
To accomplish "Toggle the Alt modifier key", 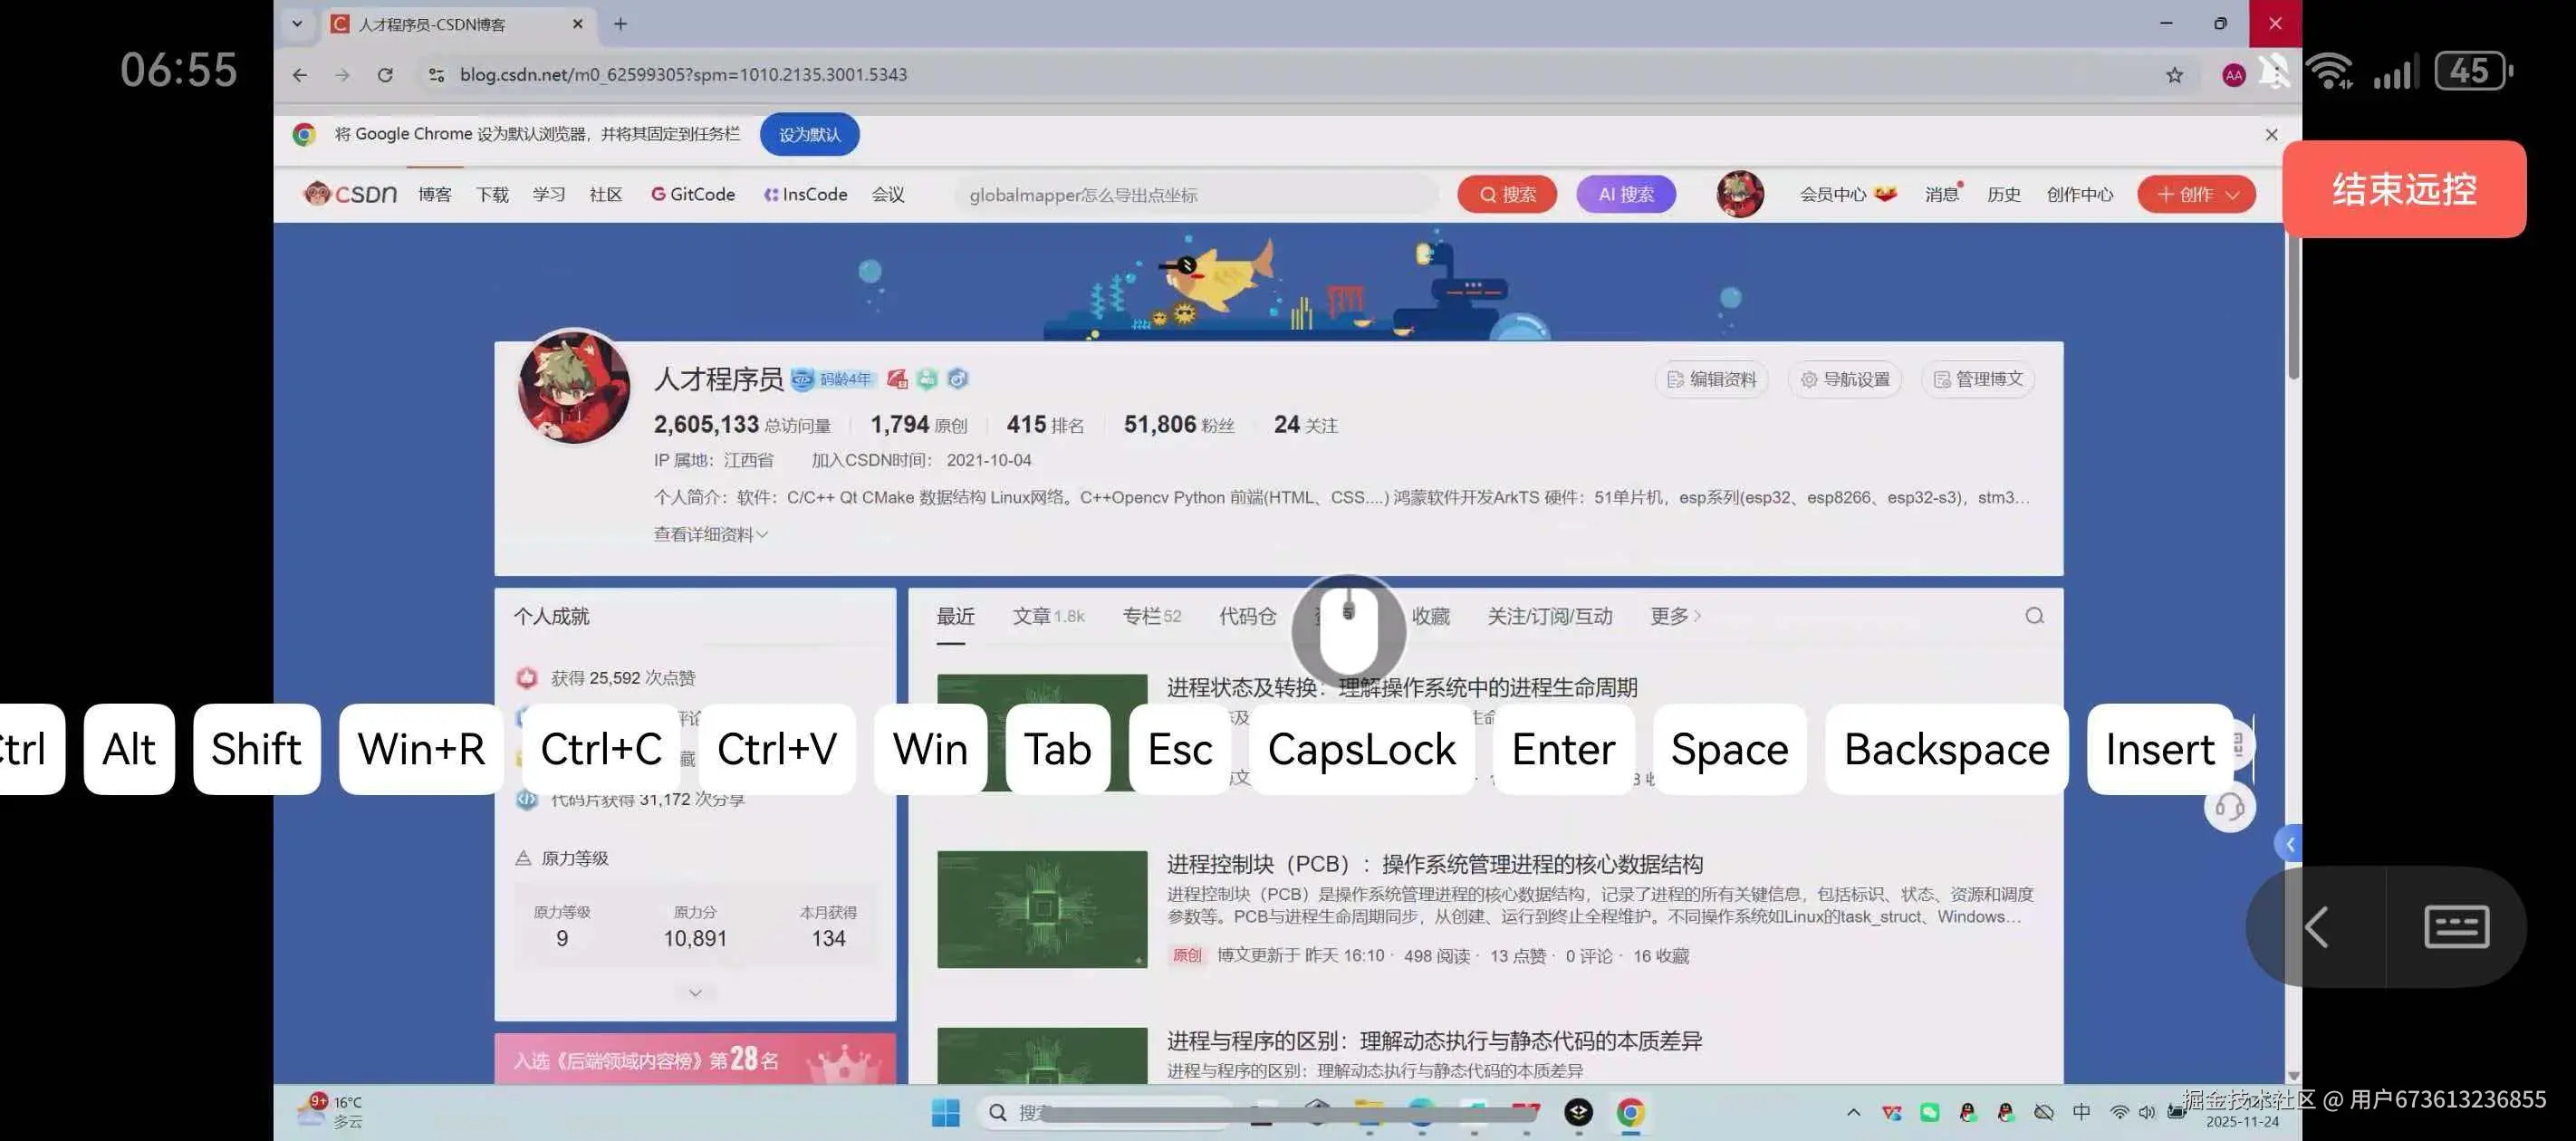I will click(x=129, y=749).
